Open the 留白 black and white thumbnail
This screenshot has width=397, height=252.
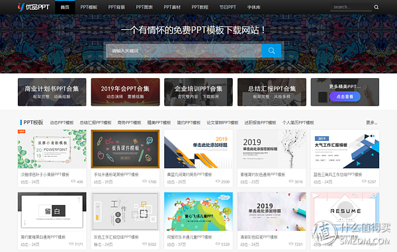click(x=52, y=212)
